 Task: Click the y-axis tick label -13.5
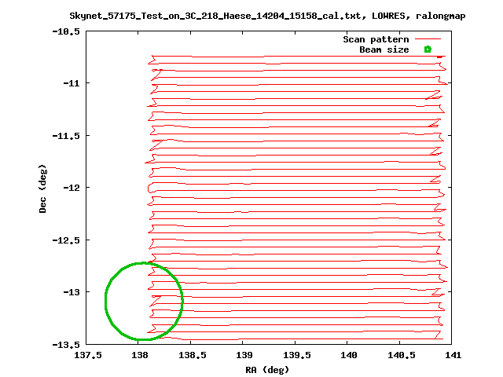tap(66, 345)
